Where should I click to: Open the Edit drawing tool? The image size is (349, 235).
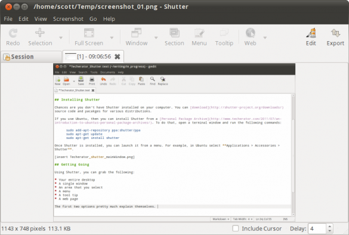tap(311, 37)
